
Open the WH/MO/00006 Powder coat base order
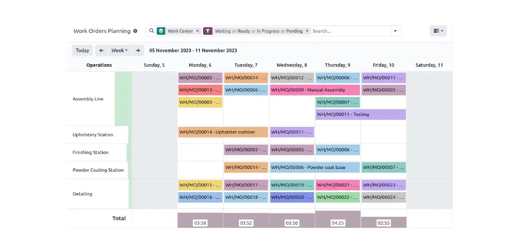click(x=315, y=167)
